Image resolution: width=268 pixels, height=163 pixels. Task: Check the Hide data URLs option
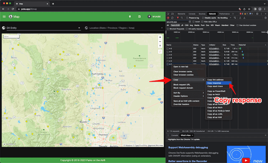tap(202, 22)
